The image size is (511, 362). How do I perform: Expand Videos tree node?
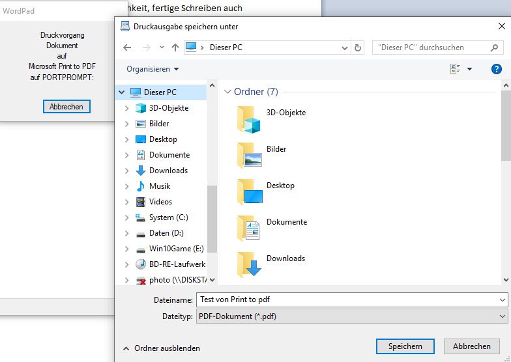point(126,202)
